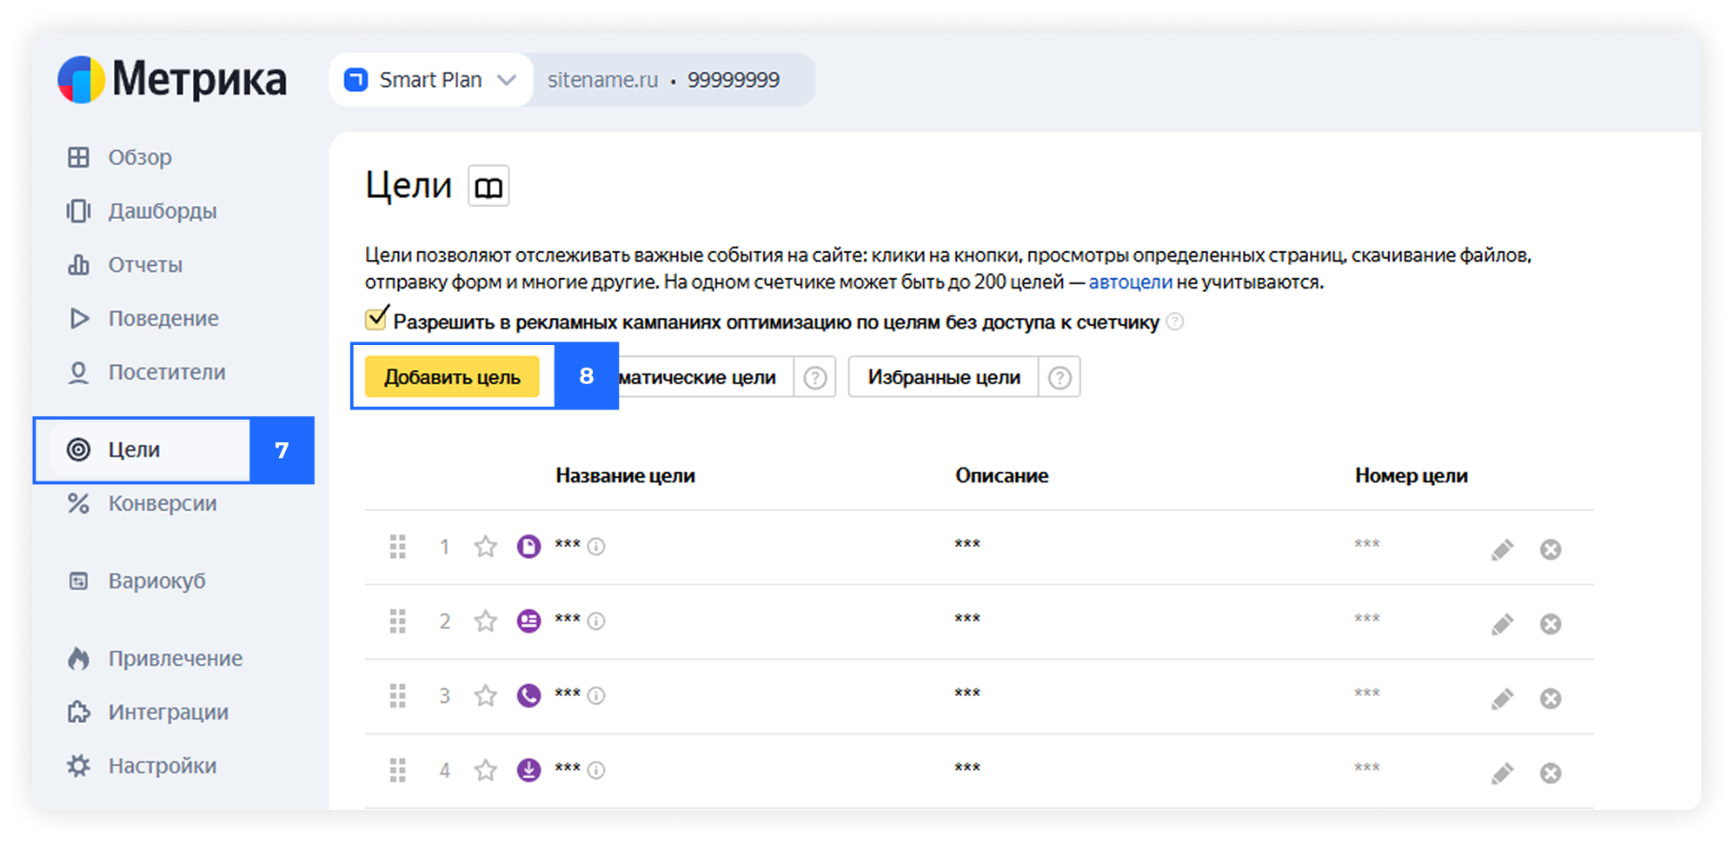Click the download type icon of goal 4

tap(528, 771)
